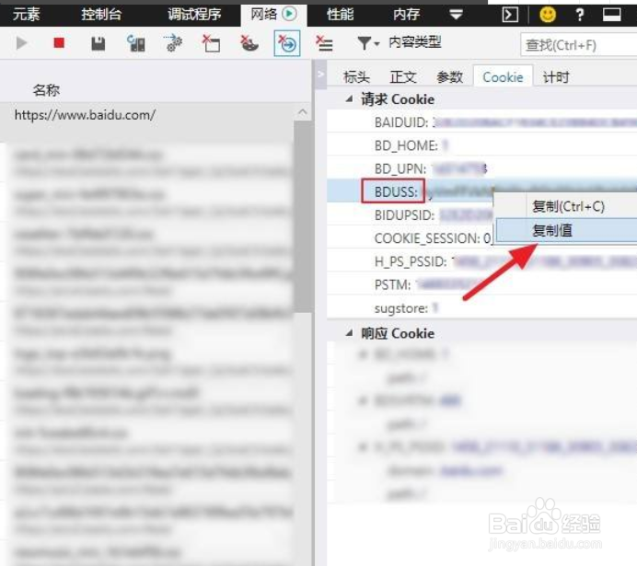The image size is (637, 566).
Task: Select the PSTM cookie row
Action: coord(481,284)
